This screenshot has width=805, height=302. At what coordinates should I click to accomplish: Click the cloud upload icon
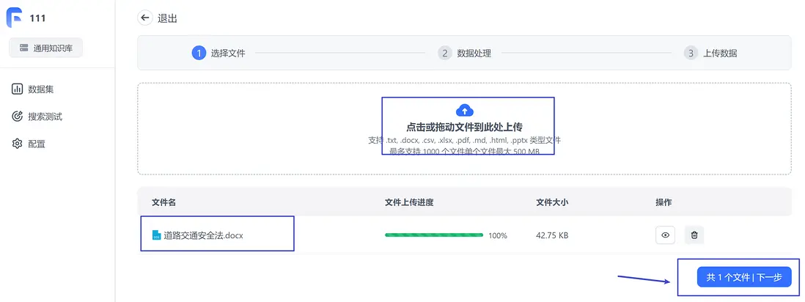point(464,111)
